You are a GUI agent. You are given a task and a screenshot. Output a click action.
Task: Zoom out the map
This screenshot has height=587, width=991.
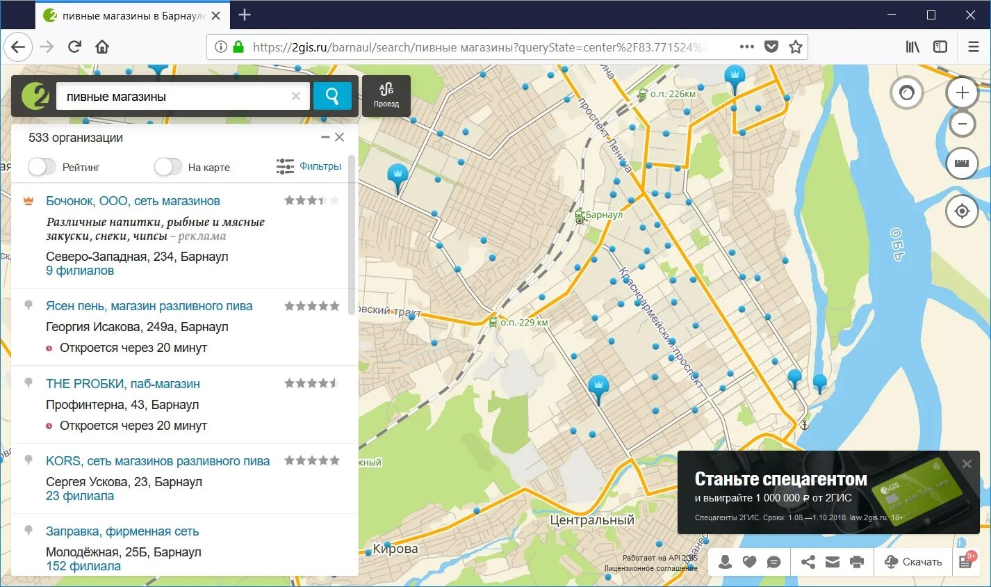tap(962, 124)
